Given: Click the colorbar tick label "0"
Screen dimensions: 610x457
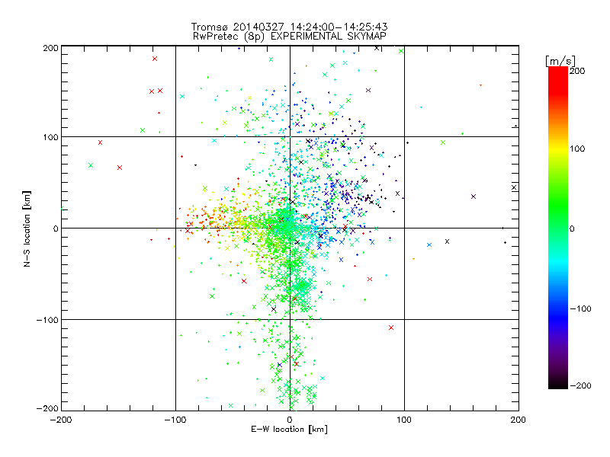Looking at the screenshot, I should 572,229.
